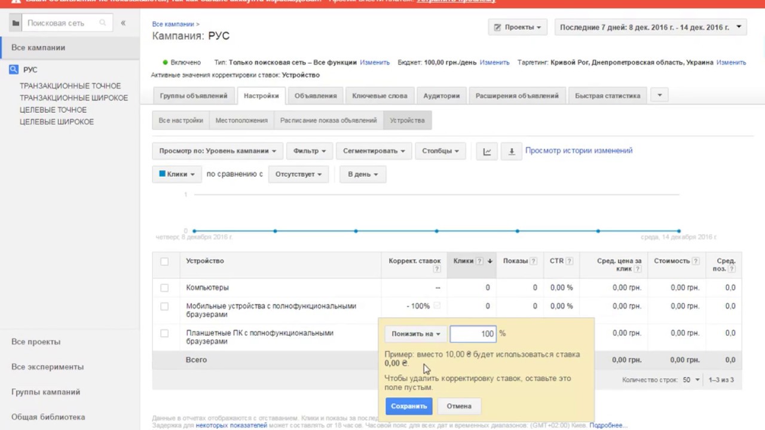Click the download report icon button
This screenshot has width=765, height=430.
512,152
